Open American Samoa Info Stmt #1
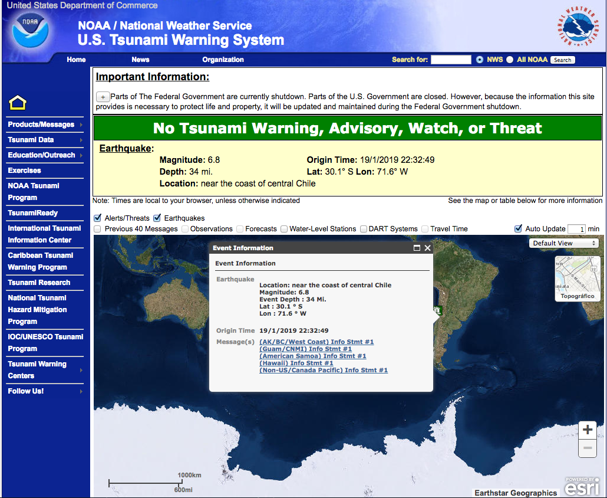Image resolution: width=607 pixels, height=498 pixels. [x=313, y=356]
